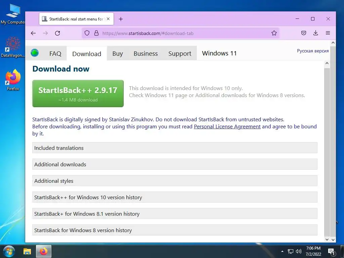Expand StartIsBack+ for Windows 8.1 version history
This screenshot has height=258, width=344.
(175, 214)
